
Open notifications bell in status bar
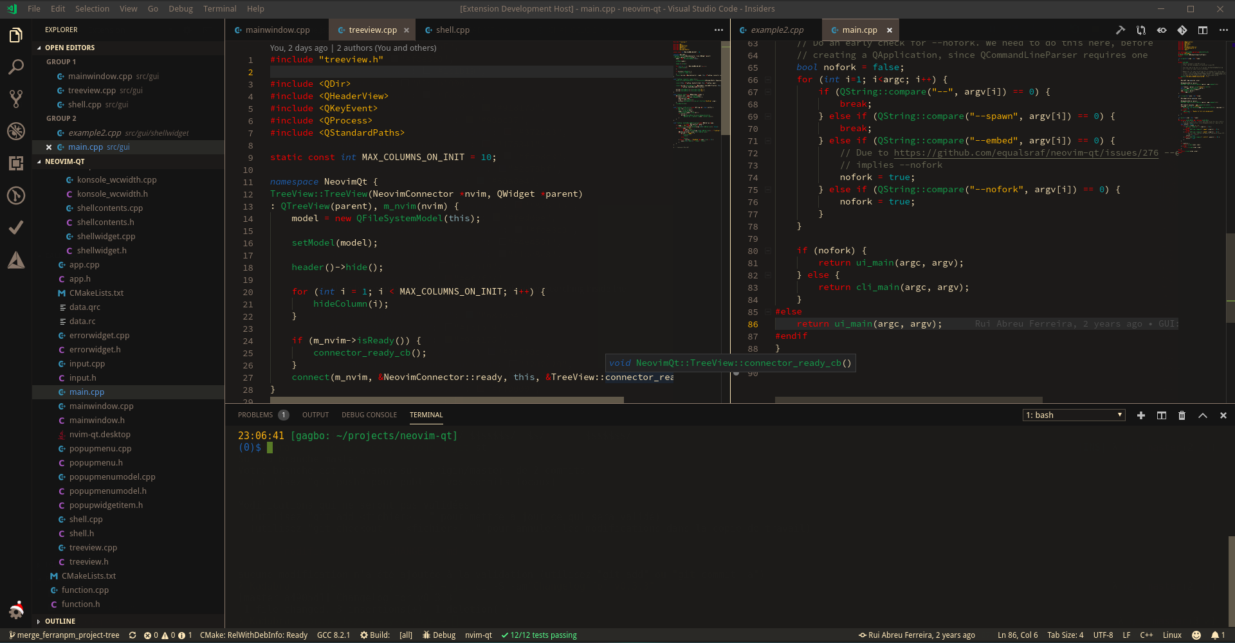coord(1218,635)
